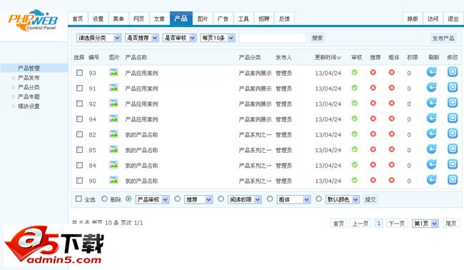Toggle red 粗体 status icon in row 94
This screenshot has width=464, height=270.
[391, 119]
